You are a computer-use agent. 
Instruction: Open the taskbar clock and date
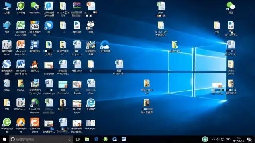click(238, 139)
